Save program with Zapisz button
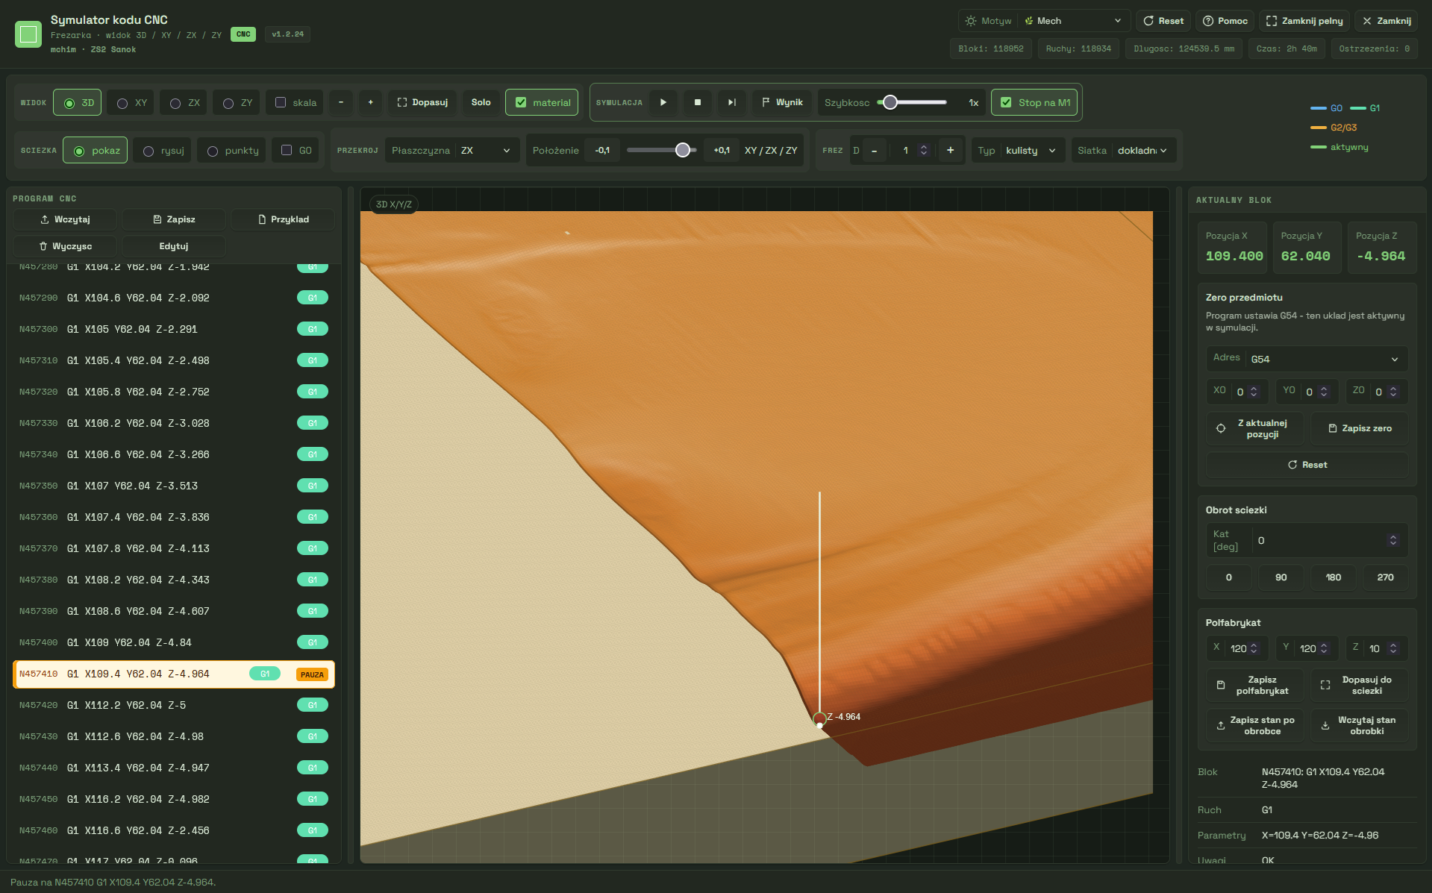This screenshot has height=893, width=1432. pyautogui.click(x=174, y=219)
